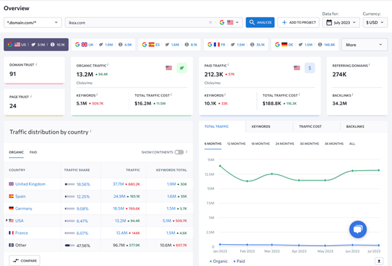Set chart range to All
The image size is (392, 266).
[352, 144]
